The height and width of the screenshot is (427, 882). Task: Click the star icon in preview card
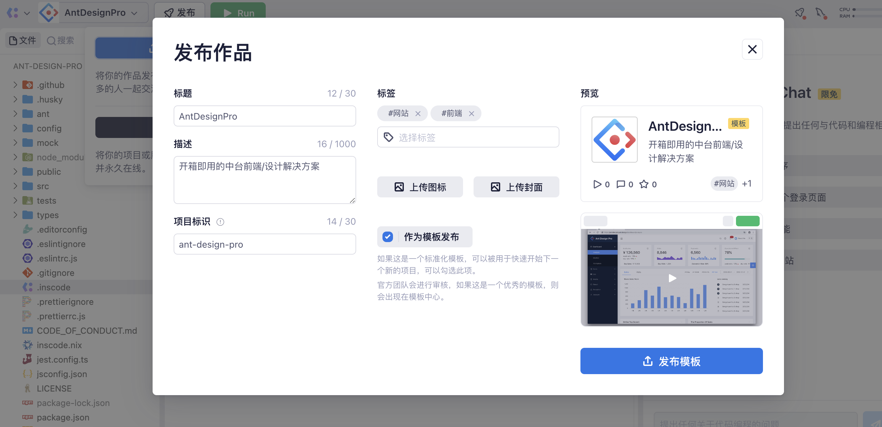point(644,184)
